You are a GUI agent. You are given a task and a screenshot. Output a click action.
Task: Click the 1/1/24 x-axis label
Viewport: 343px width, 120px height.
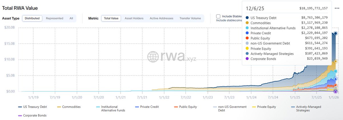[x=251, y=97]
